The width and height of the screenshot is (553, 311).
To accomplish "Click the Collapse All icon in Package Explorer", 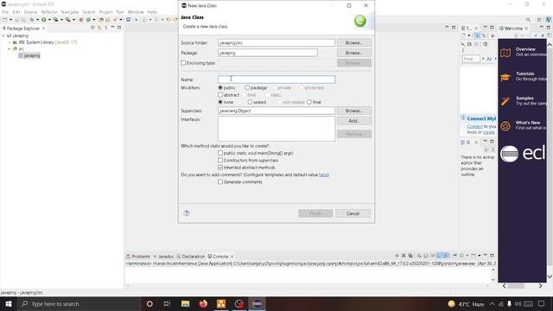I will [92, 28].
